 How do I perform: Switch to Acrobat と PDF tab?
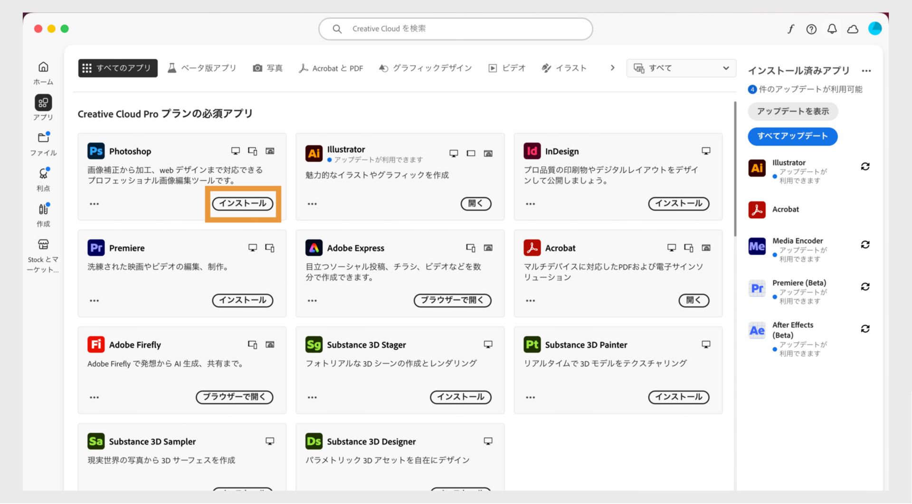(331, 68)
